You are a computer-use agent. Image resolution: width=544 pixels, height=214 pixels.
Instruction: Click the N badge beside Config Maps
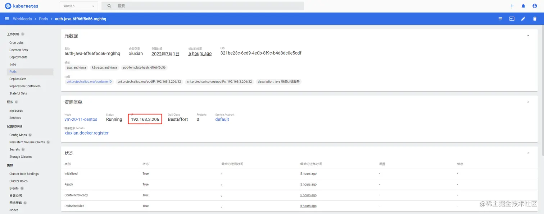pyautogui.click(x=30, y=135)
